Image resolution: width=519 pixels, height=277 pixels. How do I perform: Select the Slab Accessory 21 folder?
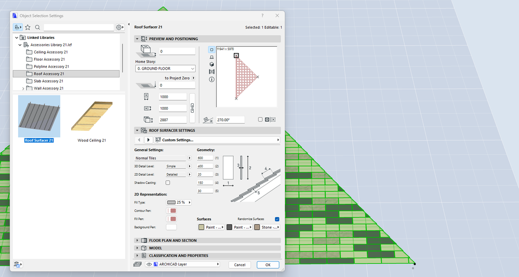point(48,81)
